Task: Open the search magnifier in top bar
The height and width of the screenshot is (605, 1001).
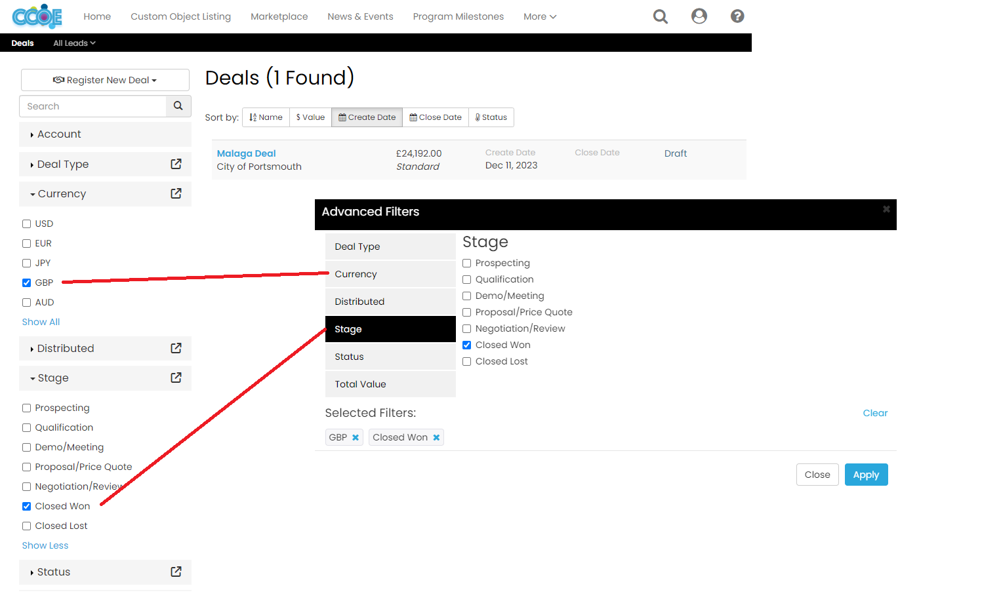Action: 661,16
